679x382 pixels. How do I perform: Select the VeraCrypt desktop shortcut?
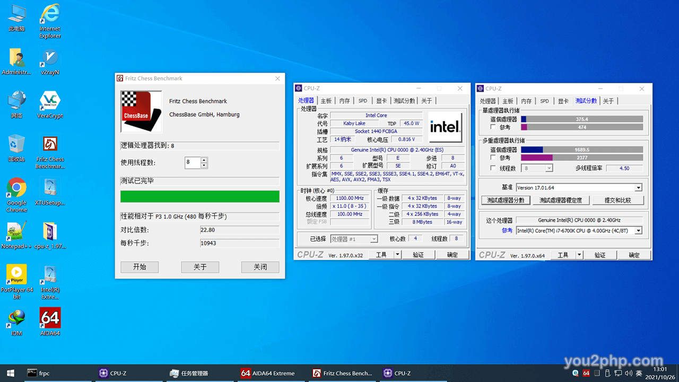click(x=50, y=105)
